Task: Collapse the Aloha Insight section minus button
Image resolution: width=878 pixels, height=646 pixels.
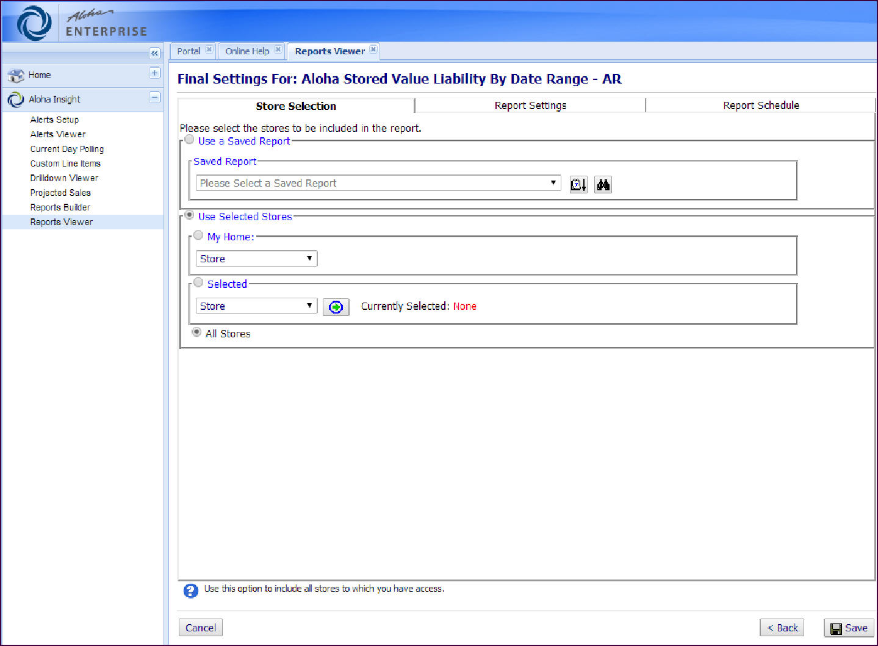Action: click(155, 98)
